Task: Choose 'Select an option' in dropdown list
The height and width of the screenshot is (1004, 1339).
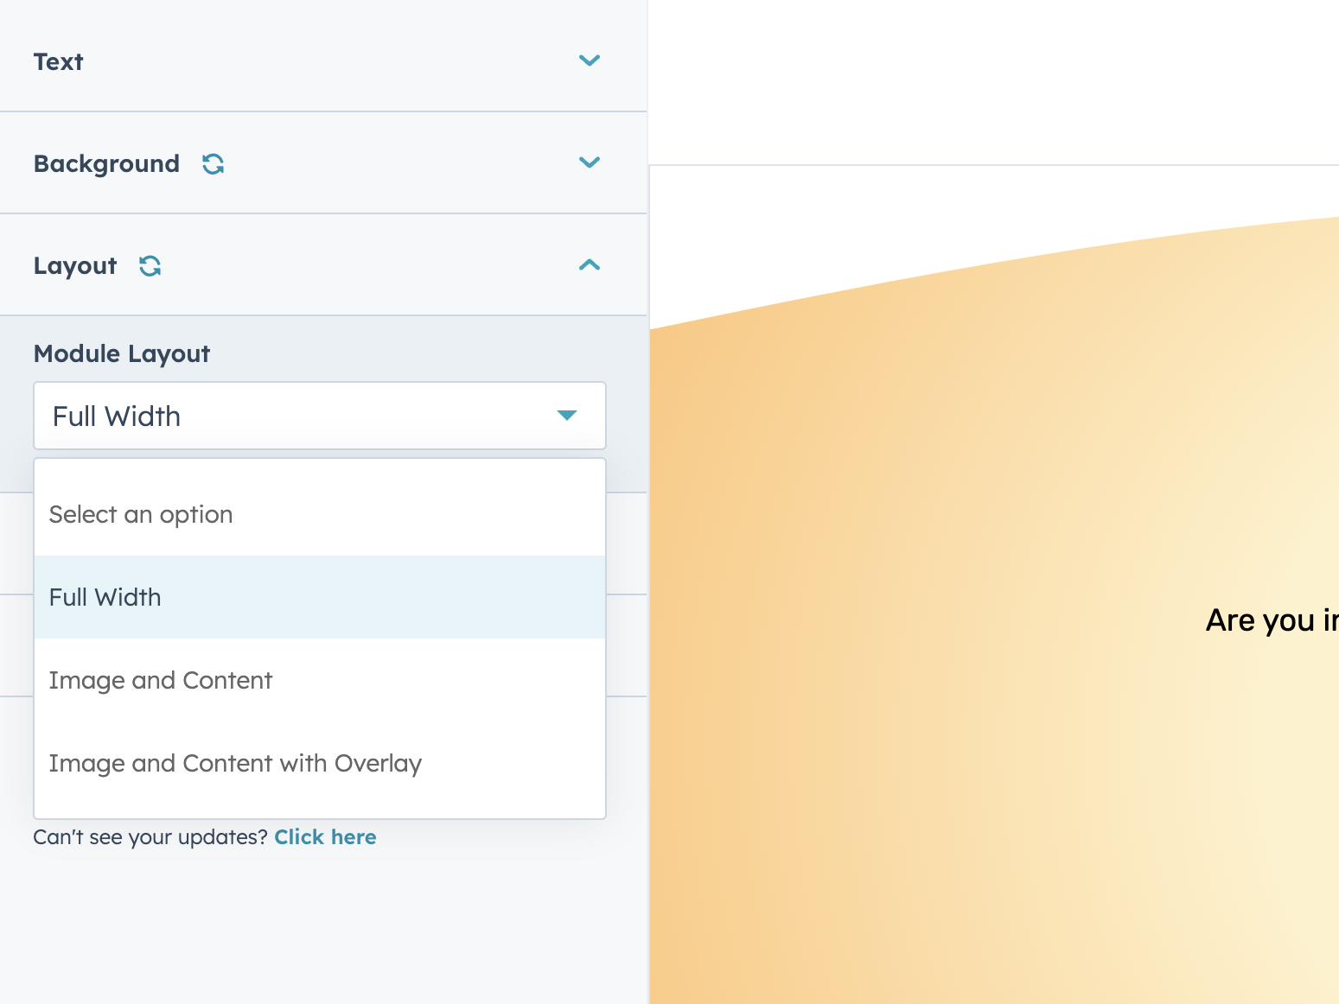Action: point(141,515)
